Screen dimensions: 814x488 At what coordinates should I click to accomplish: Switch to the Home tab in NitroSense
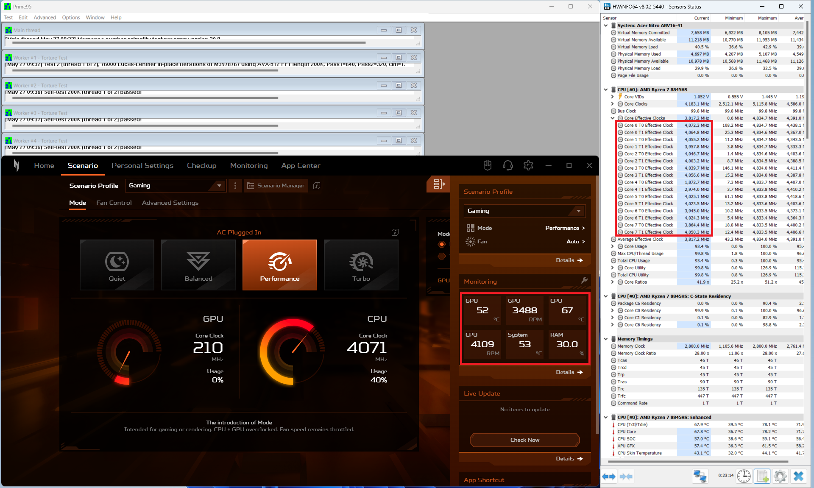pos(44,165)
